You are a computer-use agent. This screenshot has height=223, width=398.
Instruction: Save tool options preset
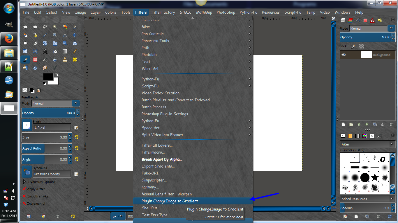(x=29, y=216)
